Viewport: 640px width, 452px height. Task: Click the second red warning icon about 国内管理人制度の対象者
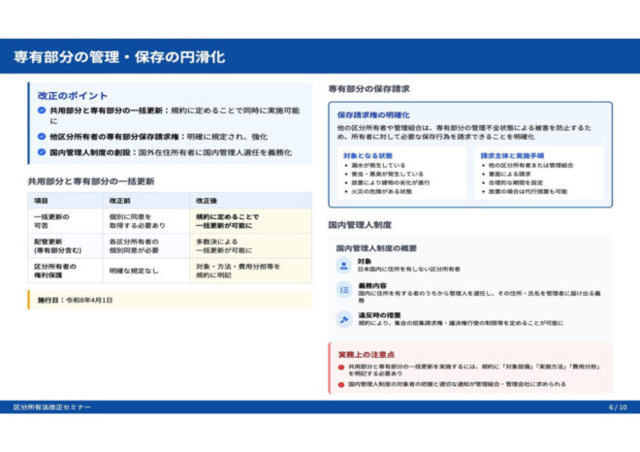(x=341, y=384)
